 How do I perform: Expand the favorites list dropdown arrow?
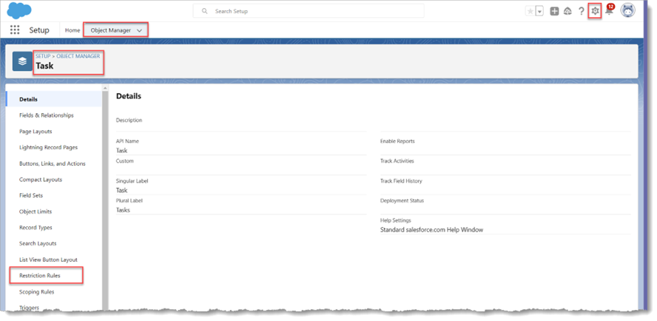point(539,11)
